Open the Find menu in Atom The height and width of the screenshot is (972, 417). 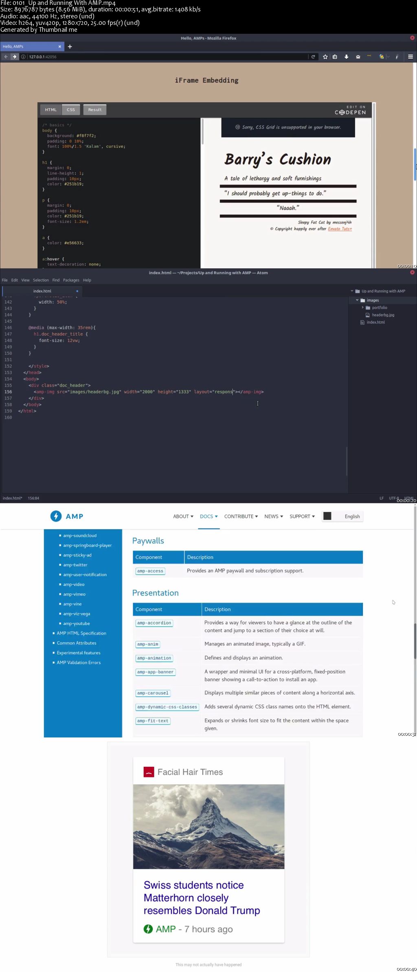click(x=56, y=280)
